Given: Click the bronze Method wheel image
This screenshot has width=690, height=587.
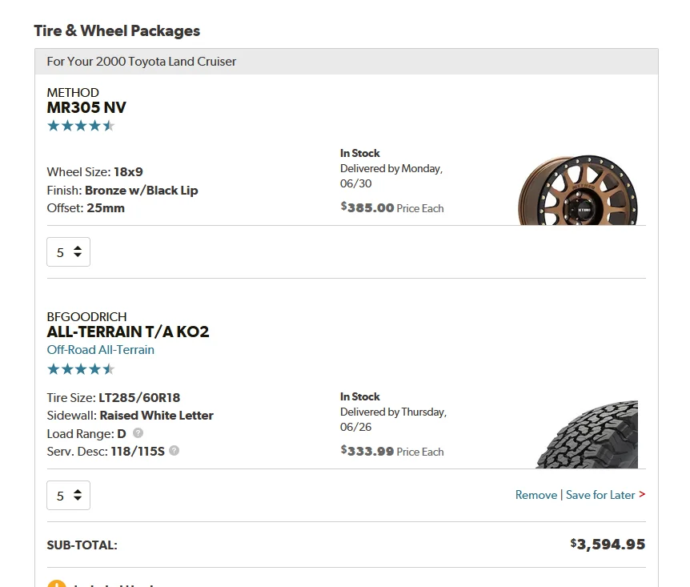Looking at the screenshot, I should pyautogui.click(x=578, y=189).
